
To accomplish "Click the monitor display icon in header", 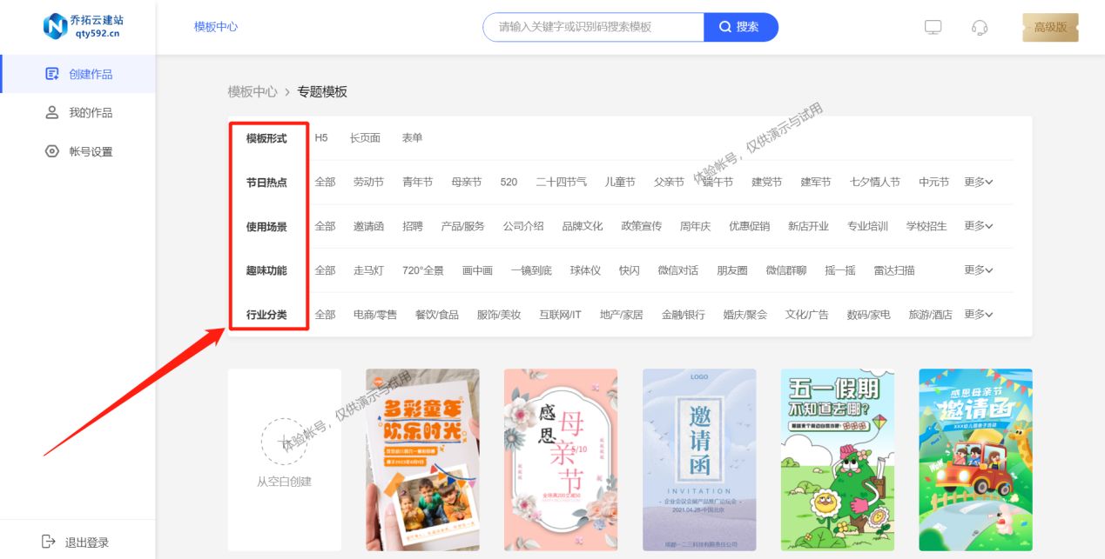I will coord(933,27).
